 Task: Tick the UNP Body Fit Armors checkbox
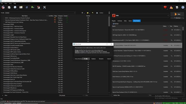[4, 22]
